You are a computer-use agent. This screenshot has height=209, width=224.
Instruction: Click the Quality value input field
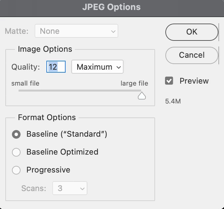[56, 67]
